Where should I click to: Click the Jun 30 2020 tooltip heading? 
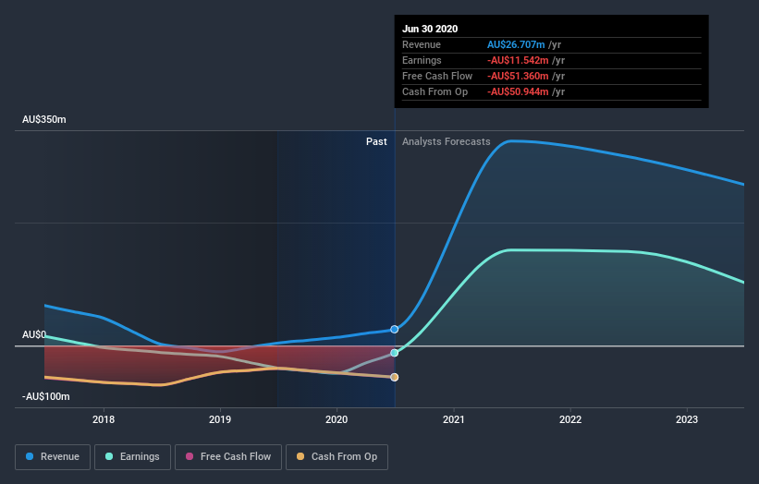pyautogui.click(x=430, y=29)
